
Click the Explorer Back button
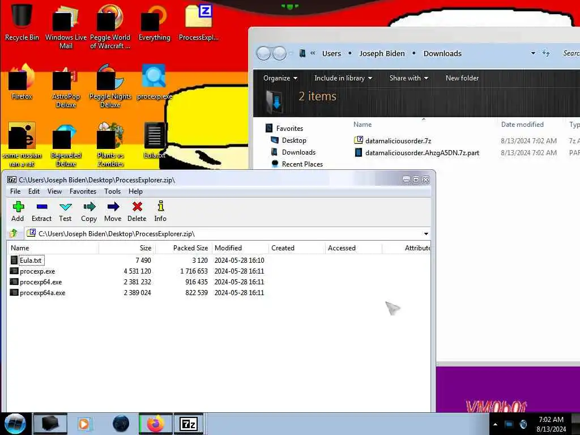263,53
